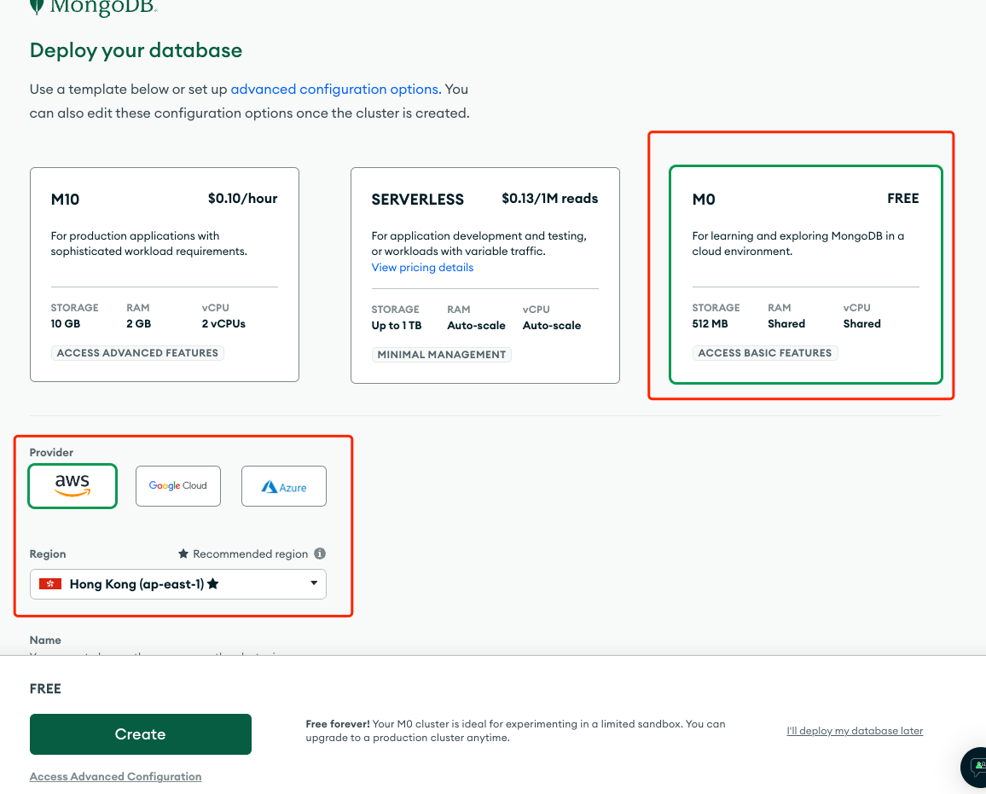The height and width of the screenshot is (794, 986).
Task: Click the Hong Kong flag icon
Action: coord(50,584)
